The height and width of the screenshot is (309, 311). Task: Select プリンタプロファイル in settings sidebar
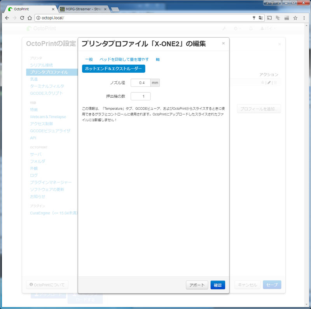52,72
